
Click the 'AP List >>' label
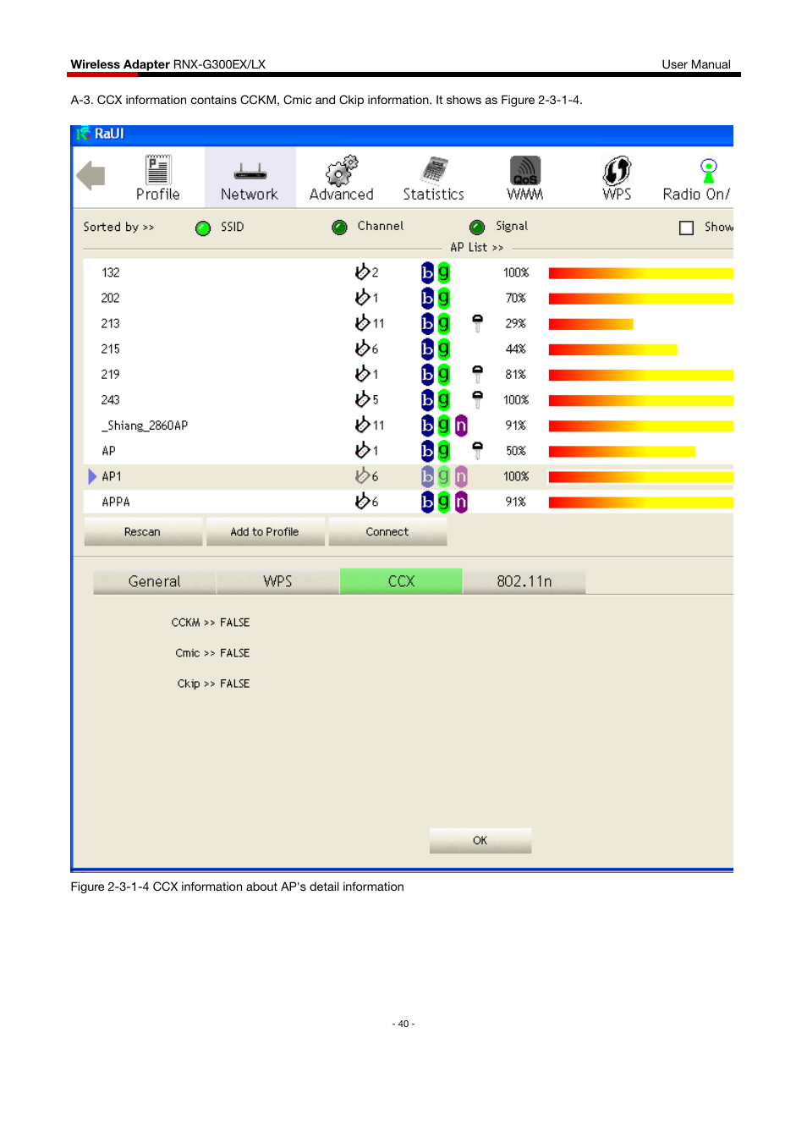point(477,247)
